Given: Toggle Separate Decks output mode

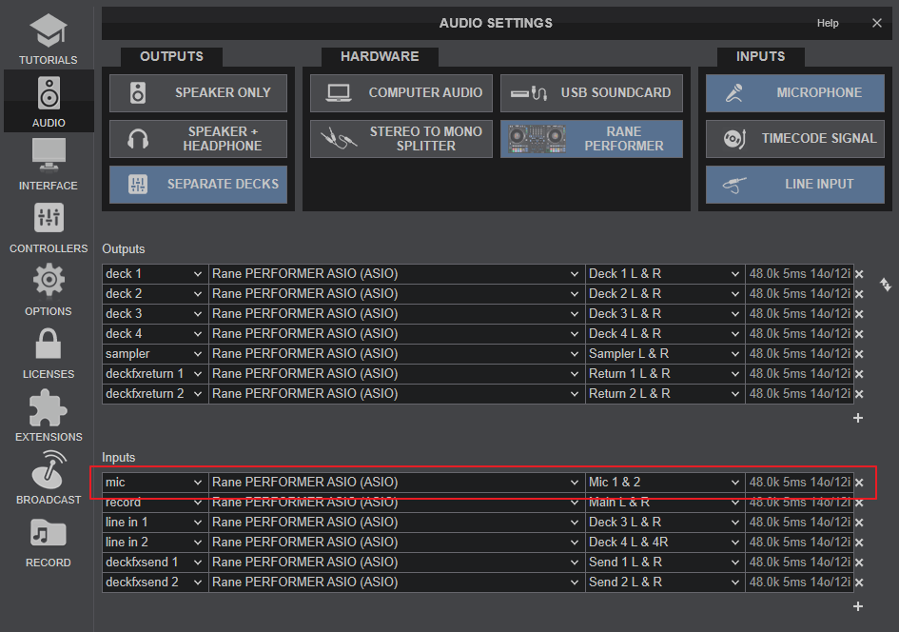Looking at the screenshot, I should [199, 185].
